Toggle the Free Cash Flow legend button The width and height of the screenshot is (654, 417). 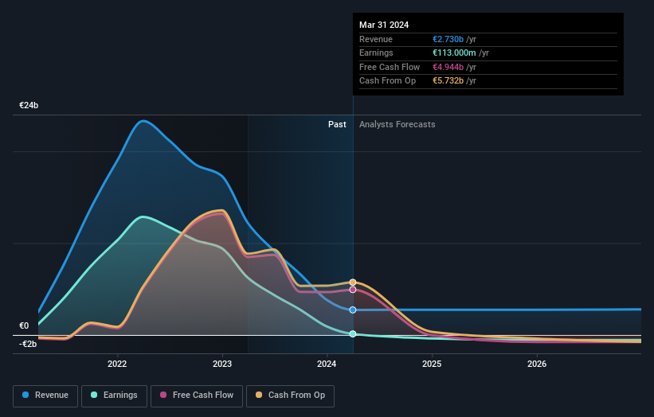(197, 396)
